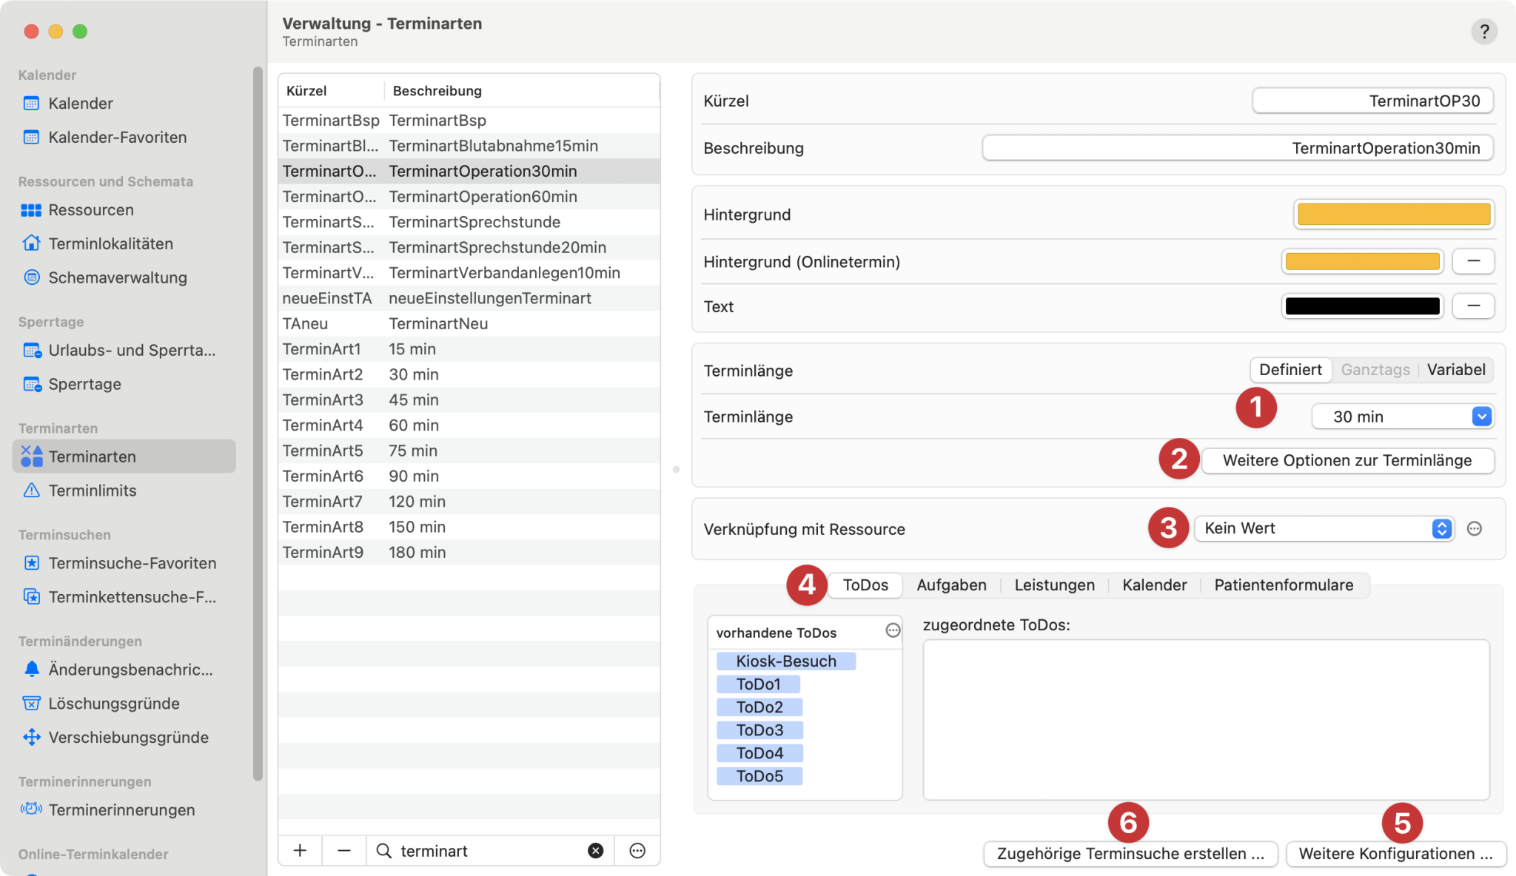Image resolution: width=1516 pixels, height=876 pixels.
Task: Open Ressourcen grid icon
Action: (31, 210)
